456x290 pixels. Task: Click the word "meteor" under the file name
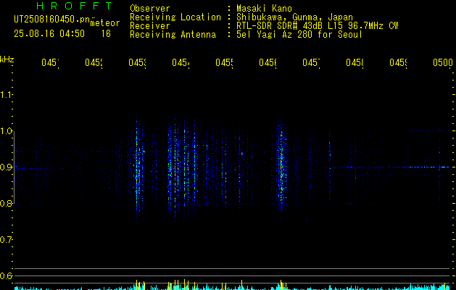point(105,23)
